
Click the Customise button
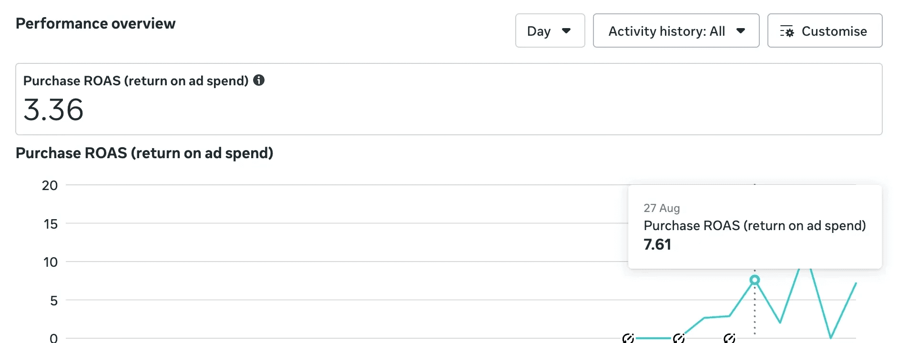825,31
